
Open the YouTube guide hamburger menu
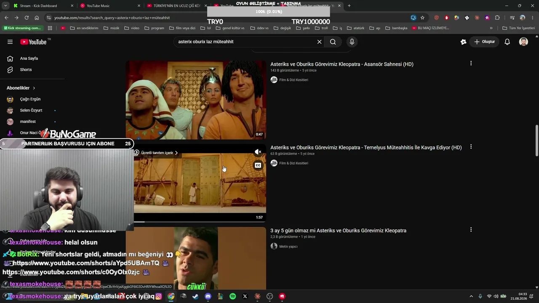[x=10, y=42]
